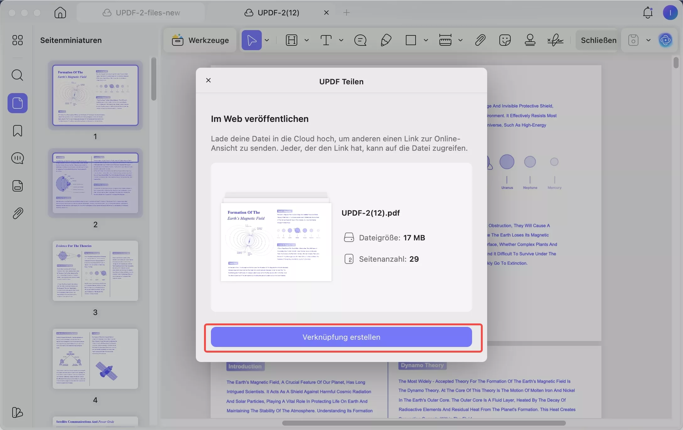Open the user account avatar
The height and width of the screenshot is (430, 683).
670,13
